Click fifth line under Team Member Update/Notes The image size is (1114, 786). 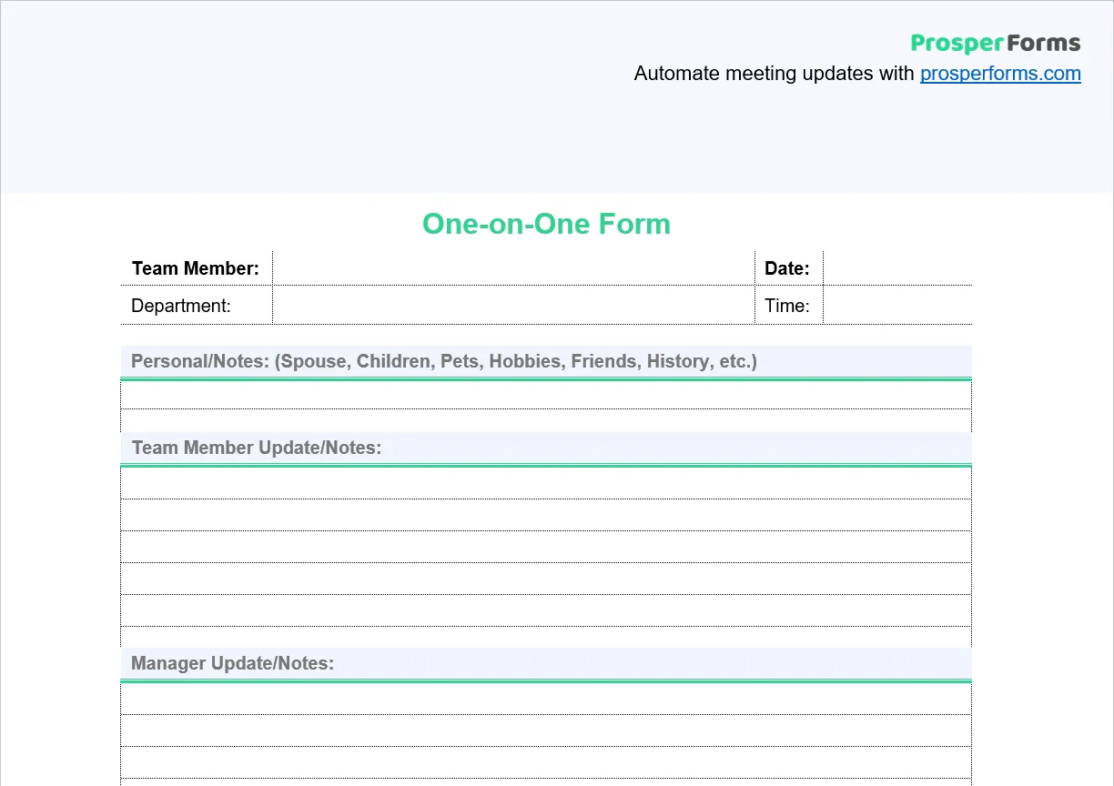click(x=546, y=610)
